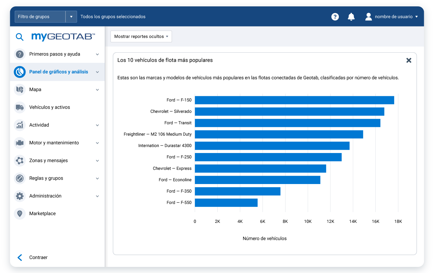
Task: Click the Ford F-550 bar
Action: 226,203
